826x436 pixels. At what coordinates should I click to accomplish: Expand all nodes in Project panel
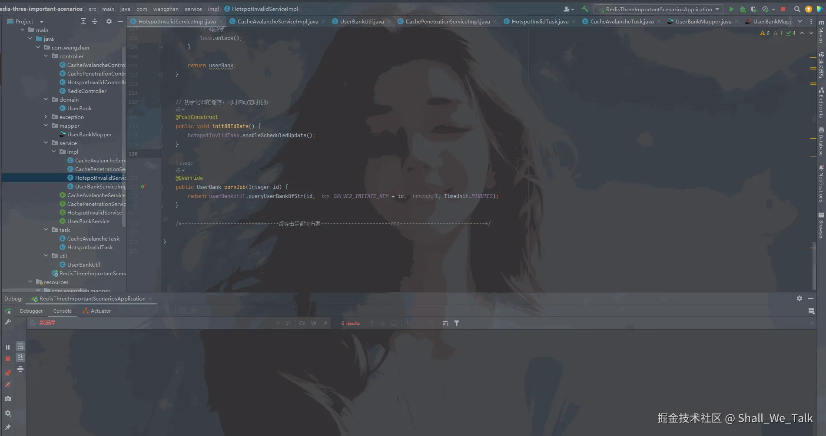click(83, 21)
